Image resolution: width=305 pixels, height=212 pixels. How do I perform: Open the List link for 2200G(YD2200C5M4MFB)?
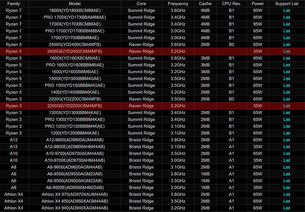(287, 99)
